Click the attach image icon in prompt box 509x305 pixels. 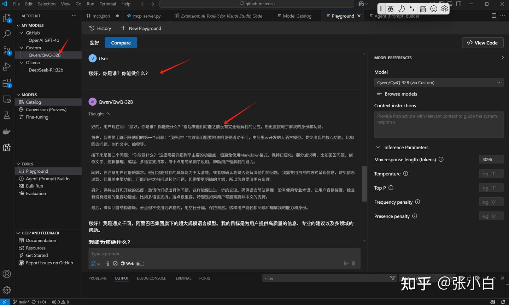coord(115,263)
